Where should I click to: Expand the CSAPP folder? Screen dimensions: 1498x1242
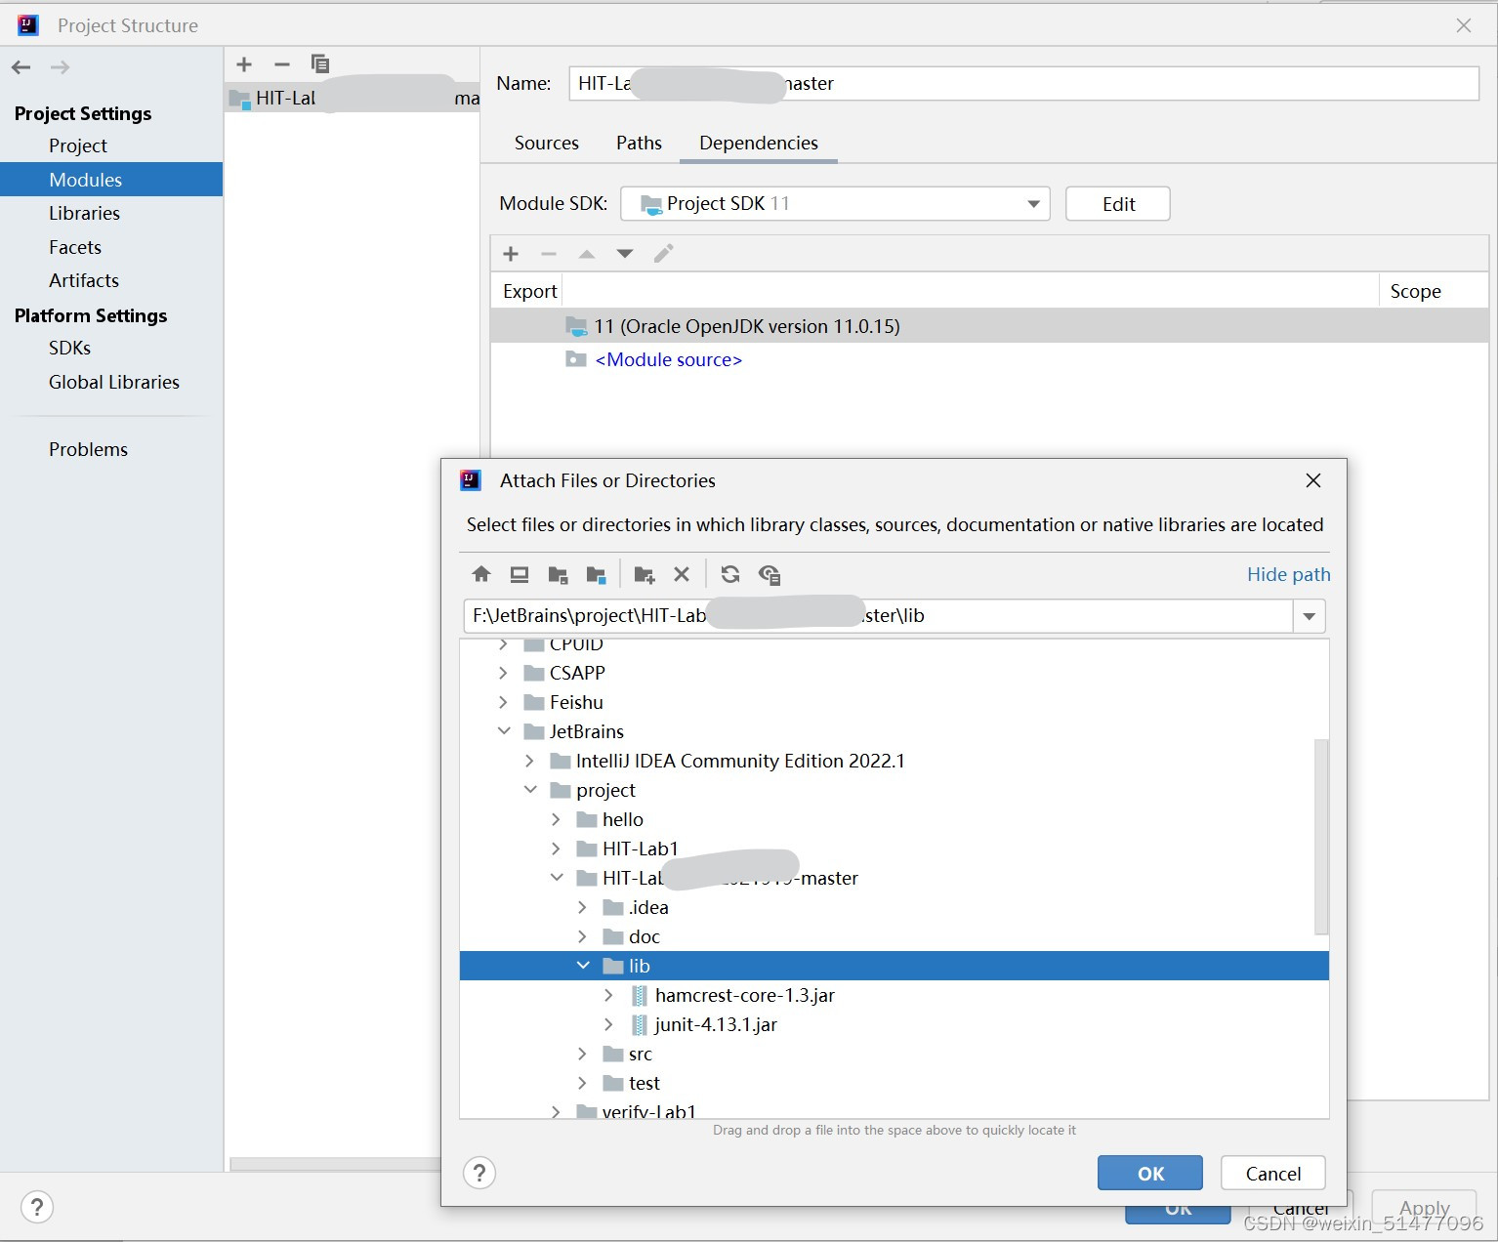[503, 673]
